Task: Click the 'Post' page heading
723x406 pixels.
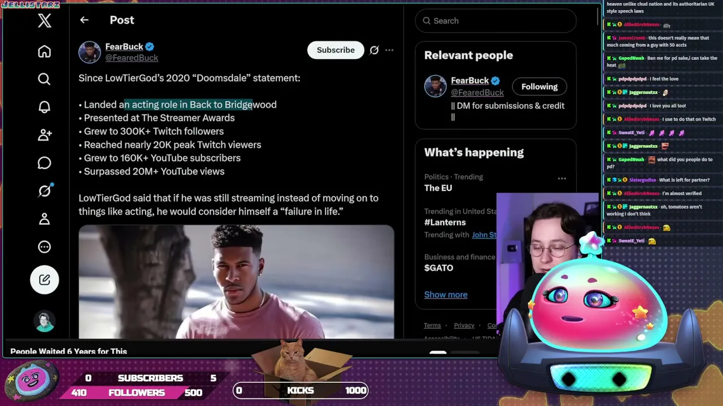Action: pos(122,20)
